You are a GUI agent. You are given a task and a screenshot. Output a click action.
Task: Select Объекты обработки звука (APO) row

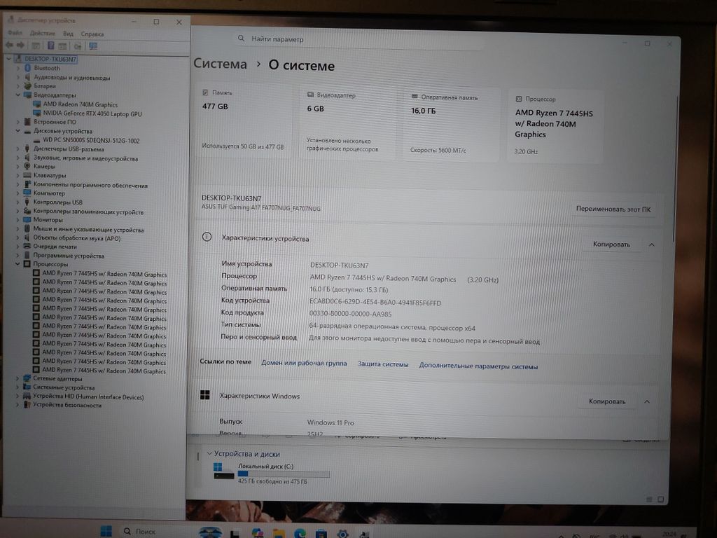(x=77, y=238)
